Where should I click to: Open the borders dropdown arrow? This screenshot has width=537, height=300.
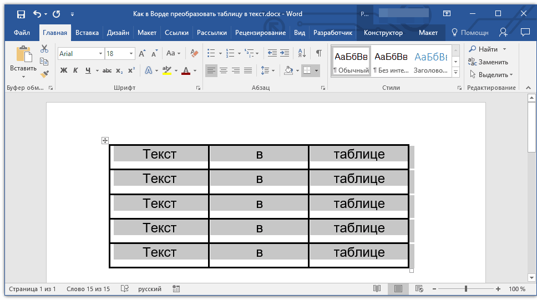(316, 70)
